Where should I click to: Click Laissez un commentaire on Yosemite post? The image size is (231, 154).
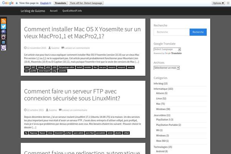point(77,48)
